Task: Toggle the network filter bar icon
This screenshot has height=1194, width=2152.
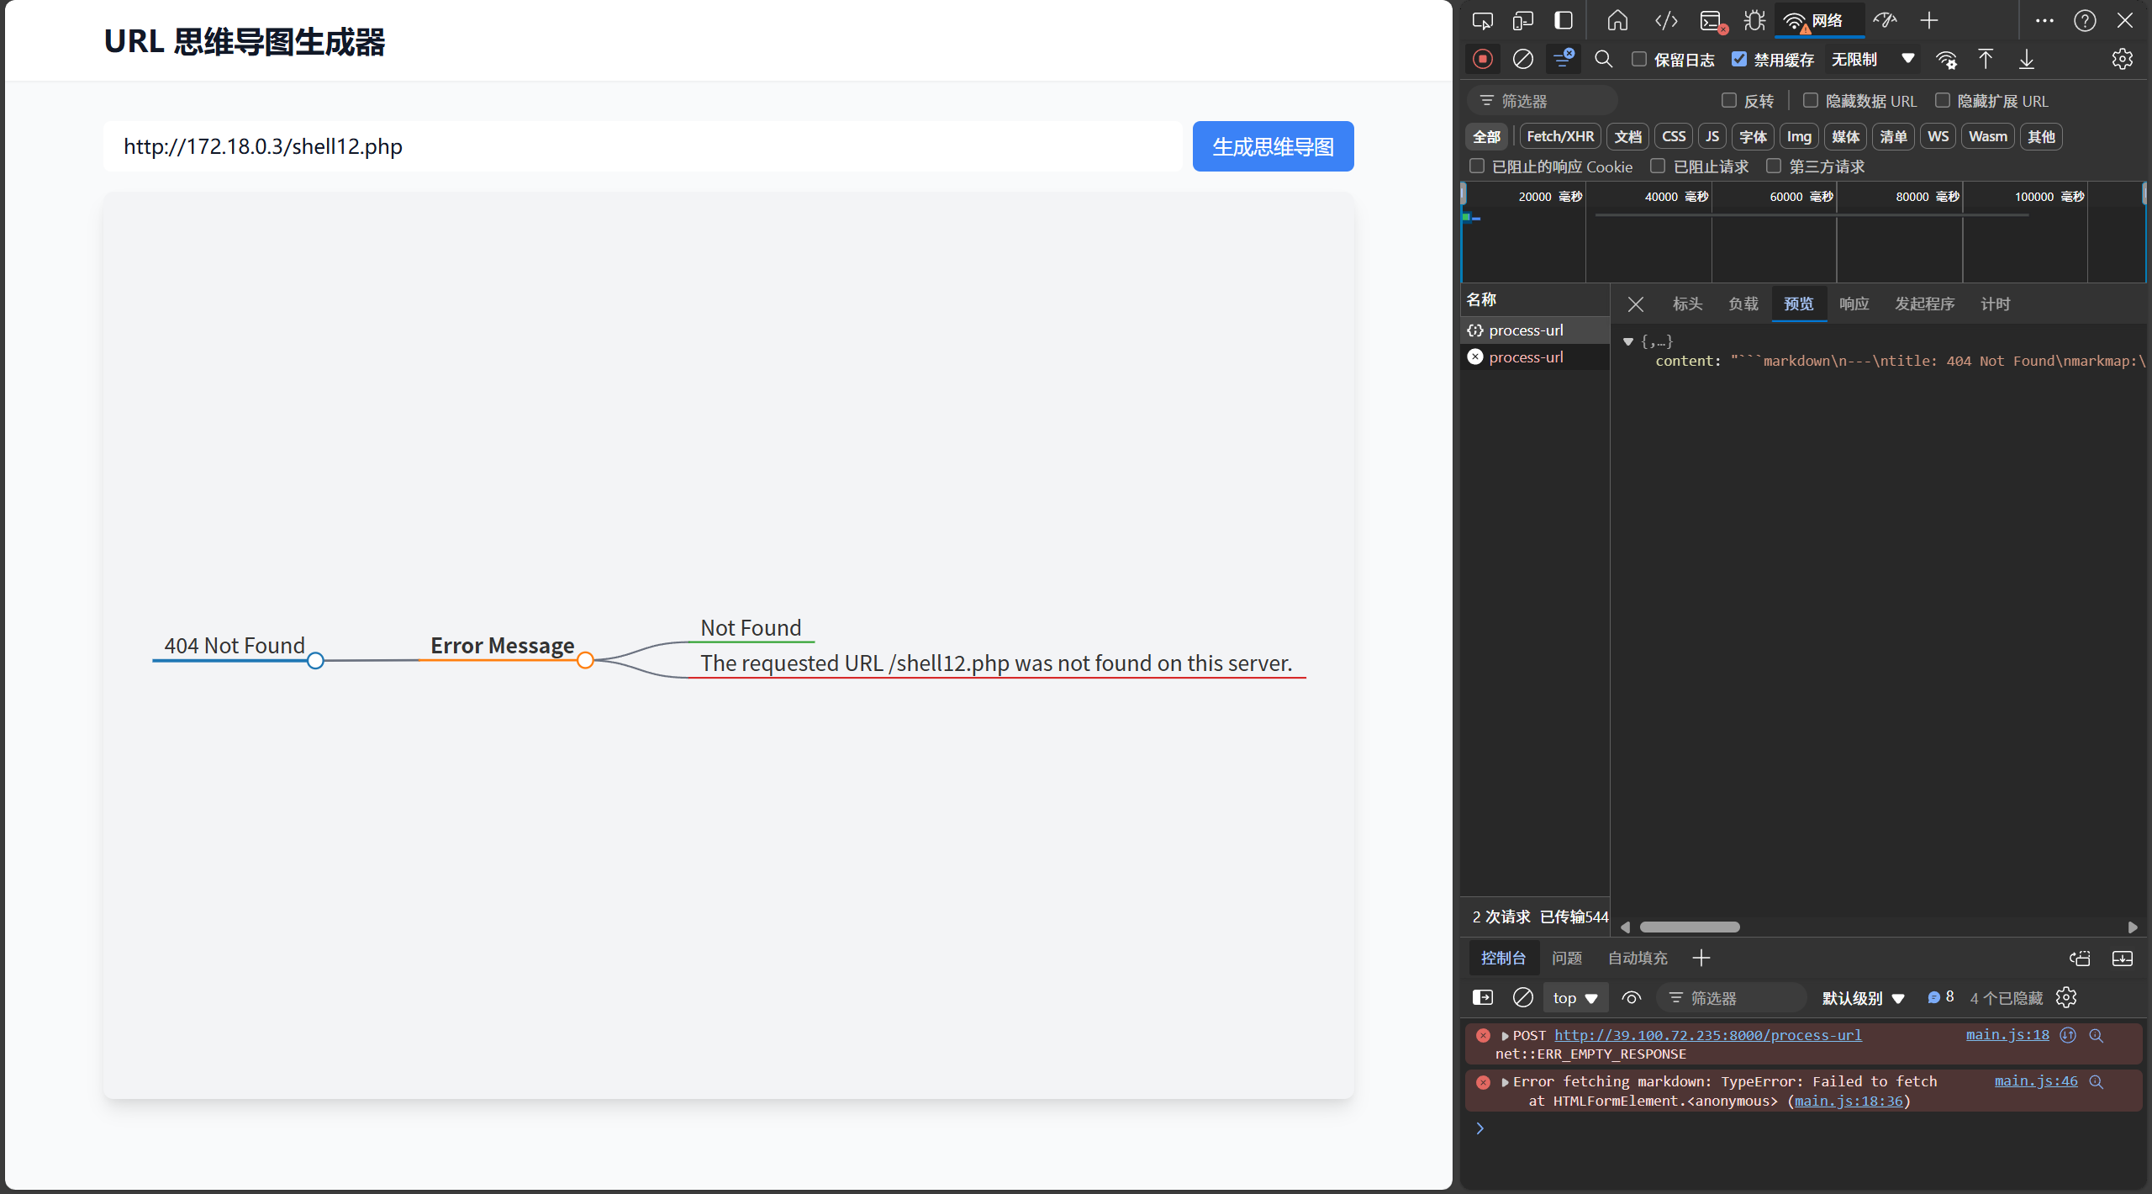Action: (1564, 59)
